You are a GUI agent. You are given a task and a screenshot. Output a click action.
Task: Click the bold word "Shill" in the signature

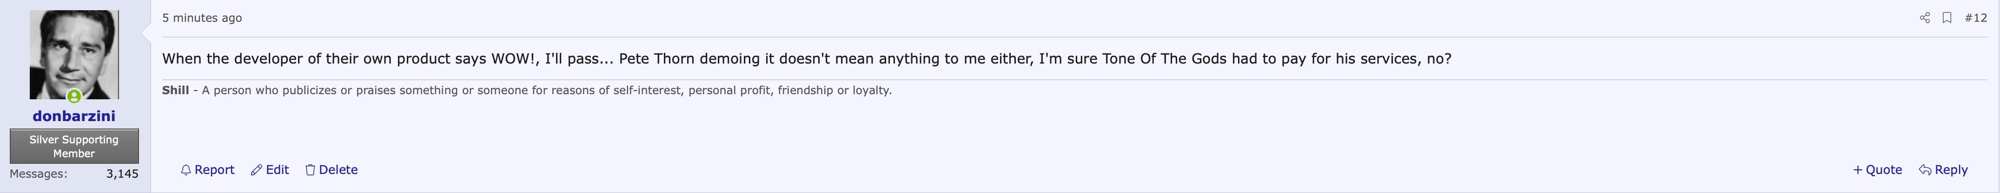coord(175,90)
